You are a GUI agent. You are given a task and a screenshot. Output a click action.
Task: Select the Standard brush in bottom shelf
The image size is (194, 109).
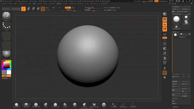(26, 105)
